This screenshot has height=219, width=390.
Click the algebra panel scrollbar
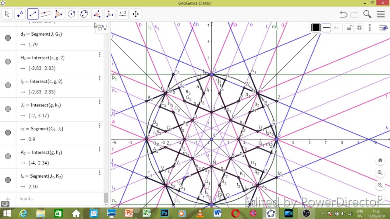point(106,198)
